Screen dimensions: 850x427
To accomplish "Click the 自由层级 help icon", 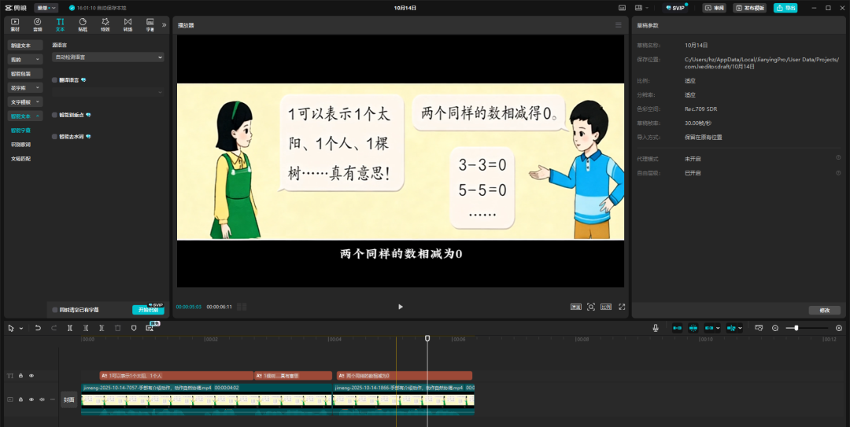I will click(x=838, y=173).
